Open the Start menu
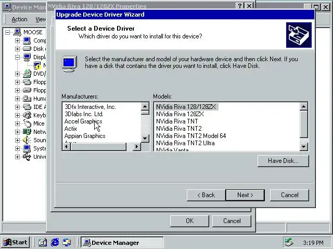 click(x=15, y=242)
